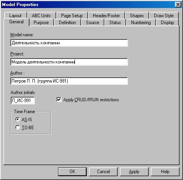Viewport: 183px width, 180px height.
Task: Click in the Author text field
Action: pyautogui.click(x=69, y=81)
